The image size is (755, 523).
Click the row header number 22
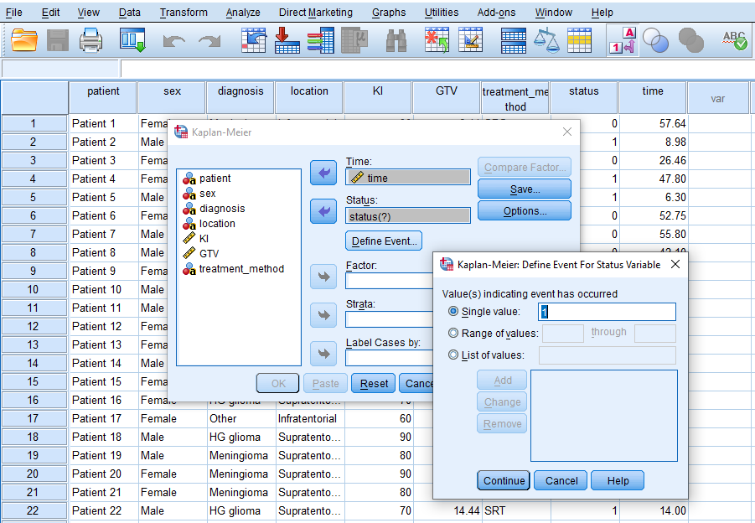[34, 510]
